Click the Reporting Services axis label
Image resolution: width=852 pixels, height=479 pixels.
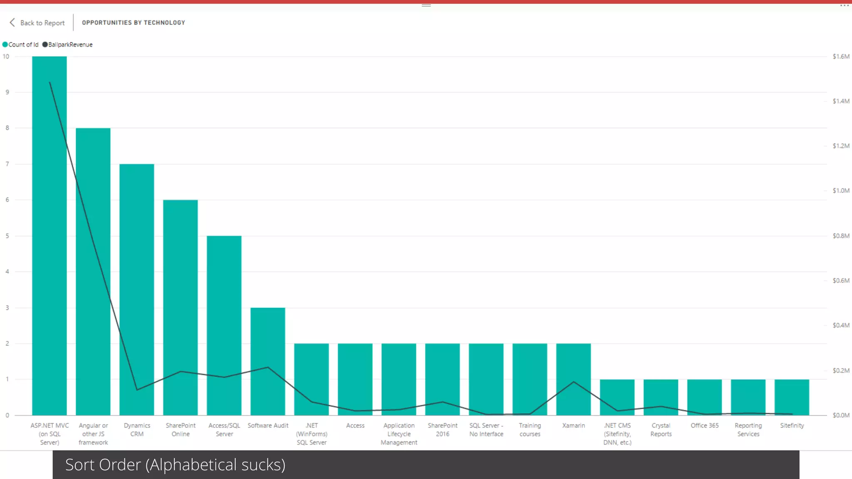pyautogui.click(x=748, y=430)
